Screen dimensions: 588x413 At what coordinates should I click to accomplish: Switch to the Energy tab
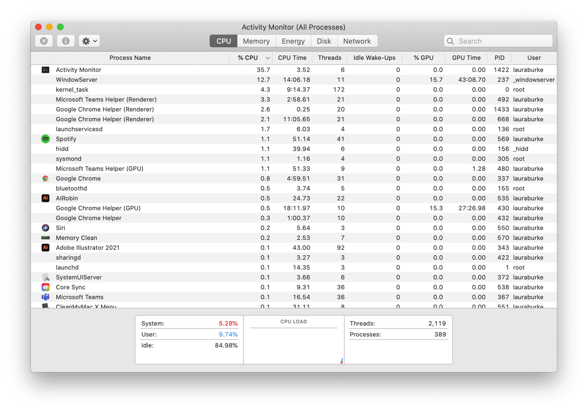pos(293,41)
